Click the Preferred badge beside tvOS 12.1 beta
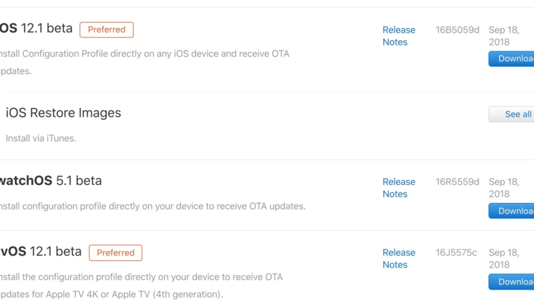 (x=115, y=253)
